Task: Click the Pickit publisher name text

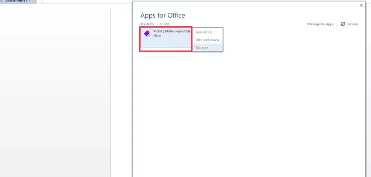Action: point(157,36)
